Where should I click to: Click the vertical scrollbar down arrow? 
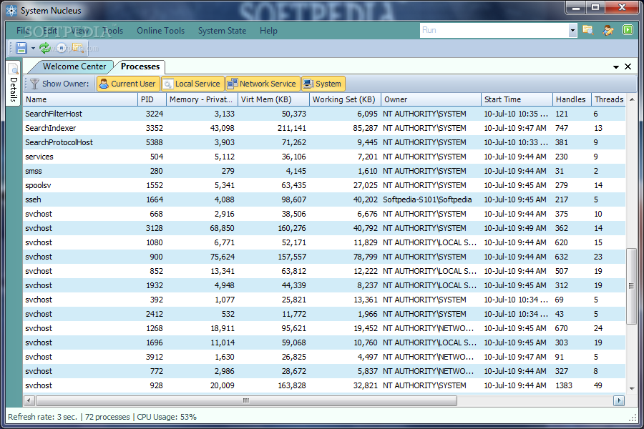(x=632, y=388)
